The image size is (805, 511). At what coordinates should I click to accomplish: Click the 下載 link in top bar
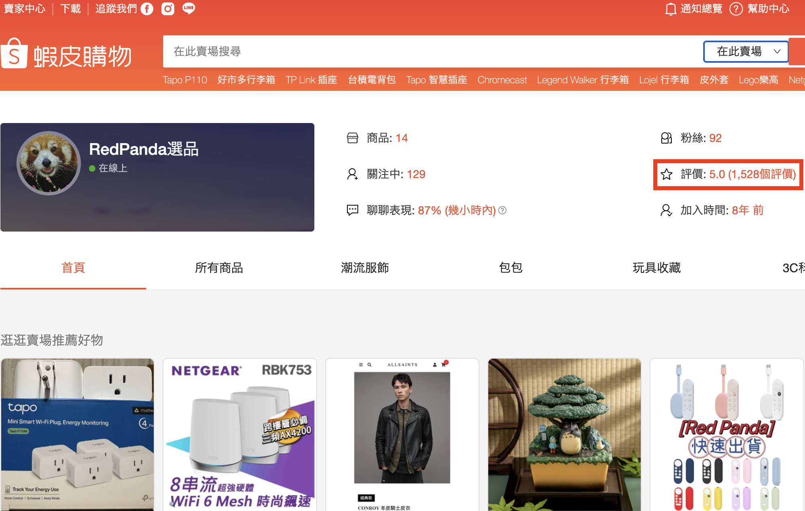[x=70, y=8]
